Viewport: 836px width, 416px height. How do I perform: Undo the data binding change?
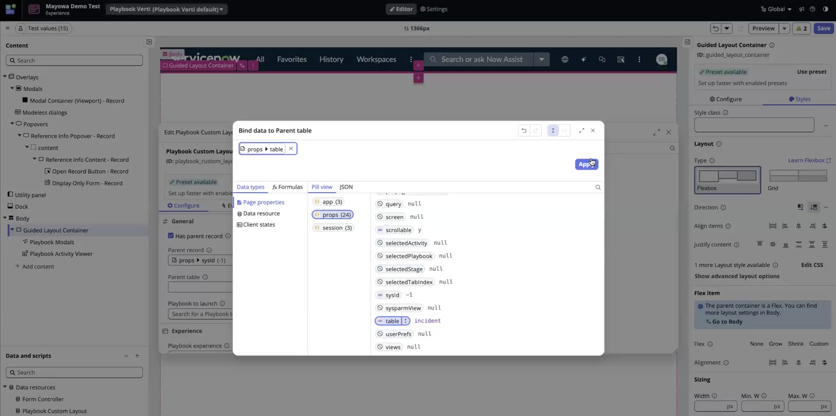point(524,131)
